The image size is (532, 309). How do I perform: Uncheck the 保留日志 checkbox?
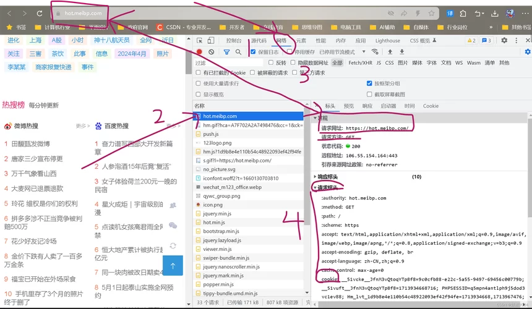(x=253, y=52)
